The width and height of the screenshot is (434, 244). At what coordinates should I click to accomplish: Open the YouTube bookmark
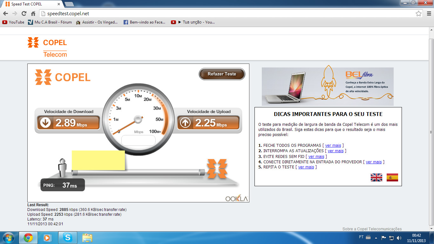(x=13, y=22)
